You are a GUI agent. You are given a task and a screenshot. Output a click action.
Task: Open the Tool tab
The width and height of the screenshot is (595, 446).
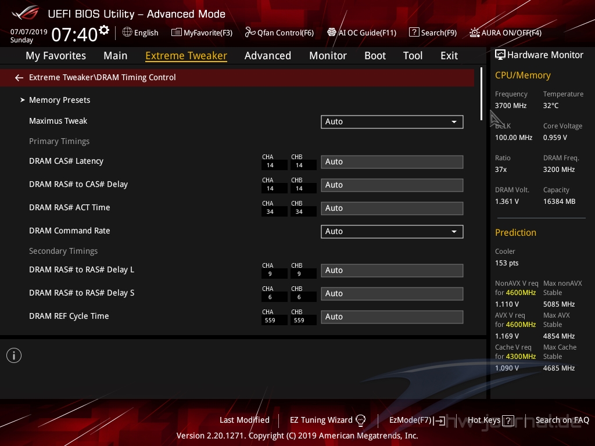[x=413, y=56]
